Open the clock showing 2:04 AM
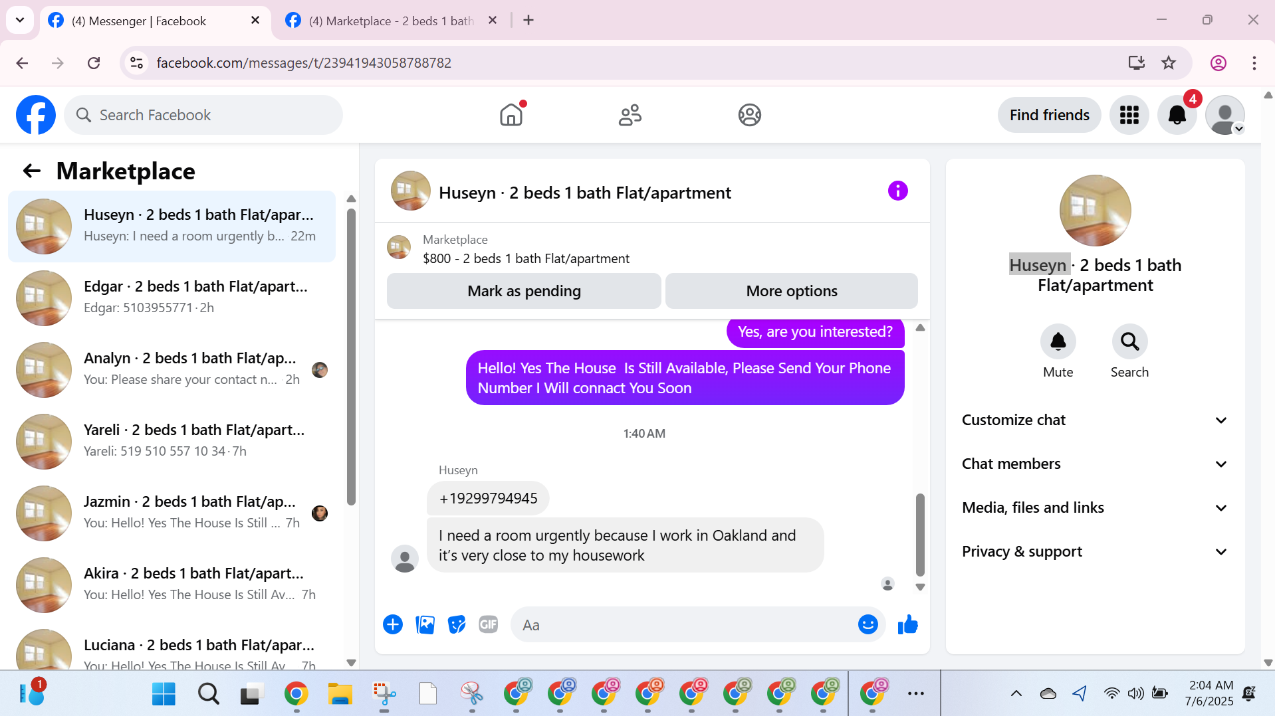The image size is (1275, 716). tap(1210, 693)
